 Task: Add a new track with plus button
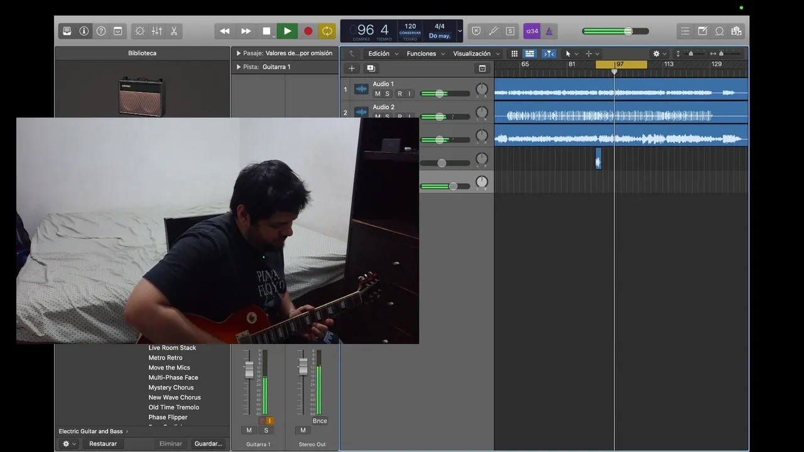[352, 68]
